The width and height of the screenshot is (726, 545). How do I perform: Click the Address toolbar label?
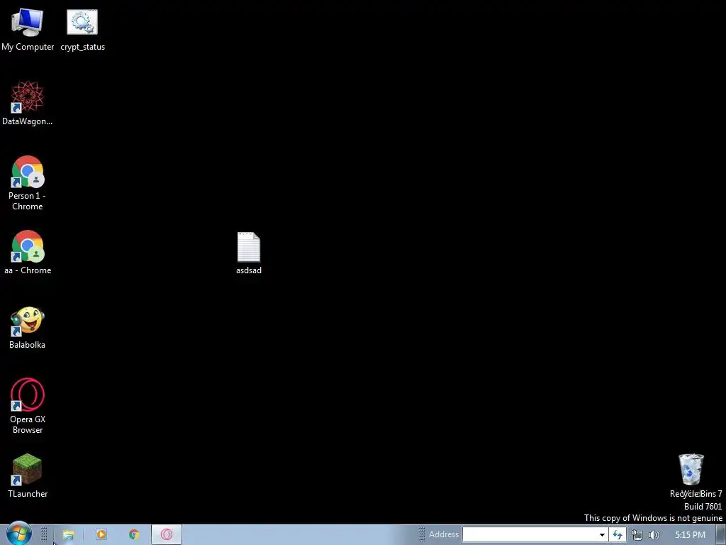tap(444, 534)
